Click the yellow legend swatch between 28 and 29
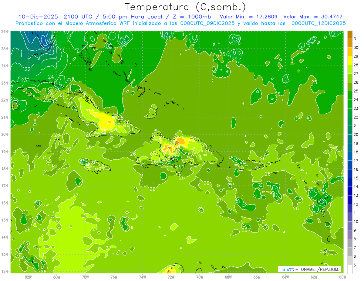364x281 pixels. click(x=350, y=61)
